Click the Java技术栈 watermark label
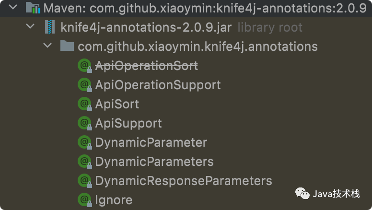This screenshot has width=372, height=210. (336, 194)
